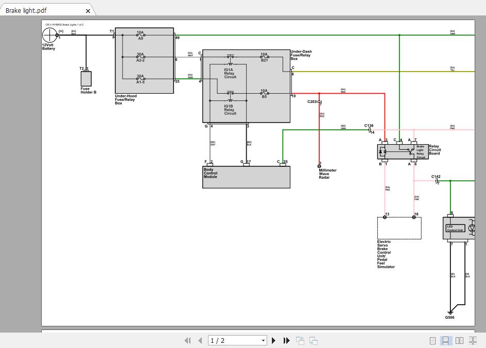
Task: Click the G506 ground symbol
Action: (450, 312)
